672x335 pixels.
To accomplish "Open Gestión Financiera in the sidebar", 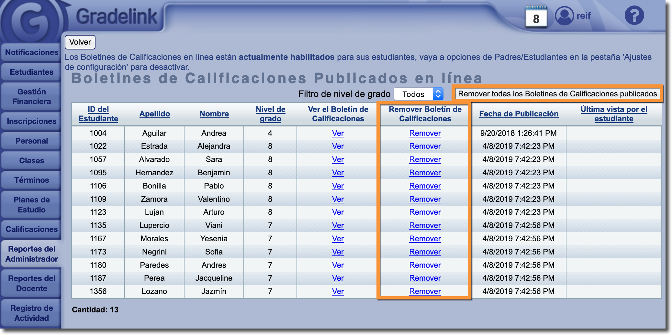I will [x=31, y=97].
